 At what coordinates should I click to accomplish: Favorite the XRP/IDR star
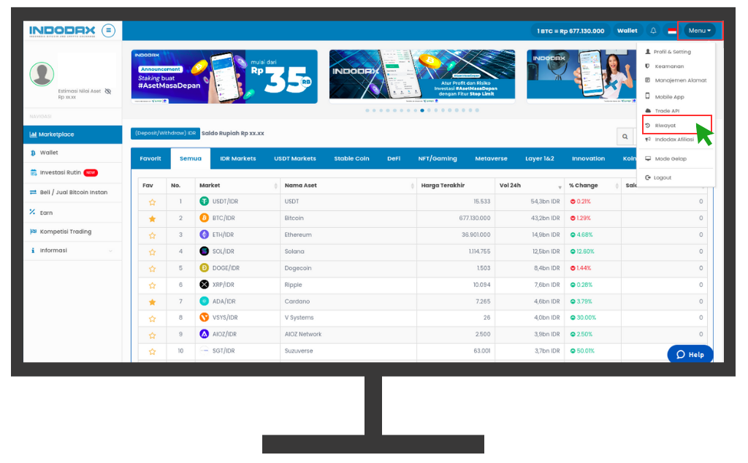pyautogui.click(x=152, y=286)
